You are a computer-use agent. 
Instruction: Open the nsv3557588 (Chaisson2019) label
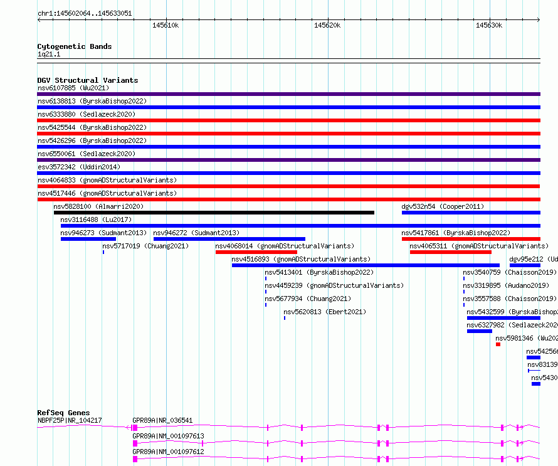coord(510,299)
